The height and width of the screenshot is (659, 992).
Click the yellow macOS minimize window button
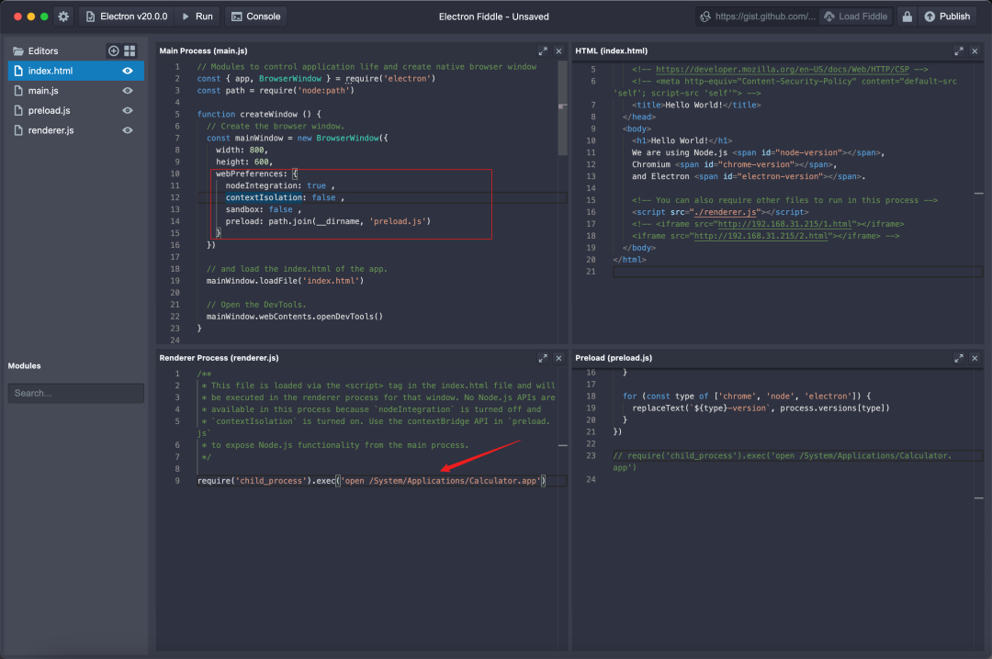[x=31, y=17]
